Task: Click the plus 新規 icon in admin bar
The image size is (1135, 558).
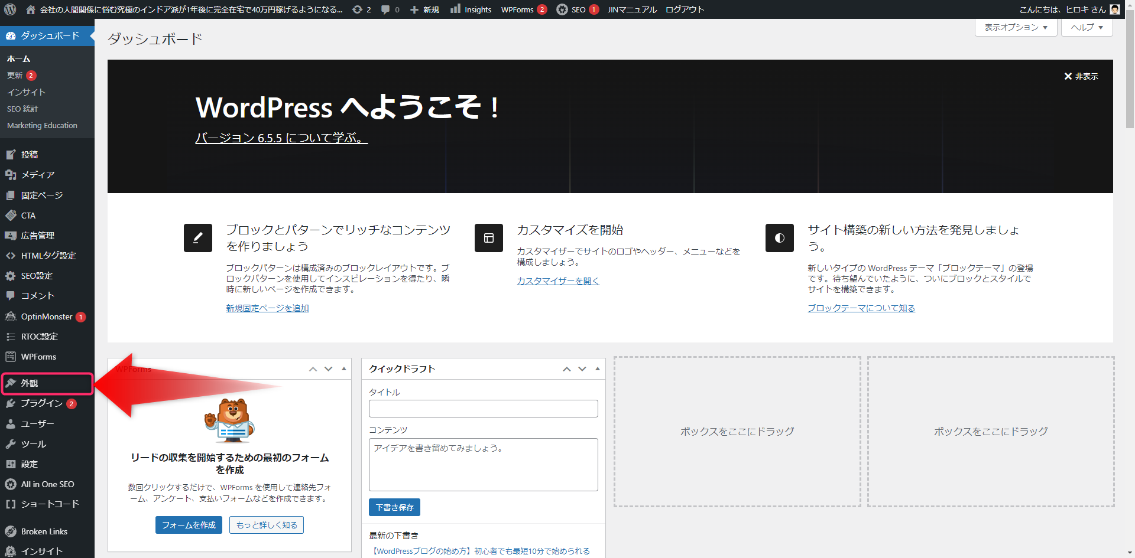Action: tap(414, 9)
